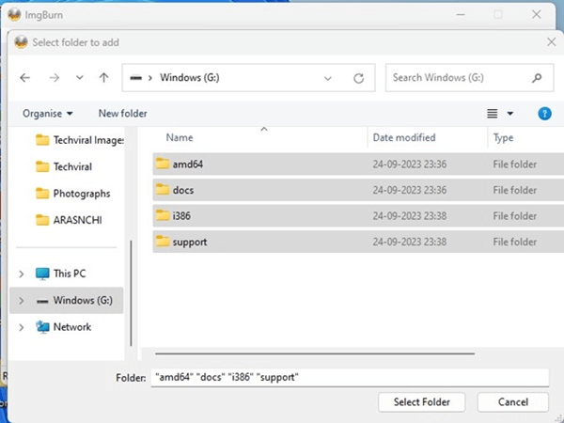Click the Forward navigation arrow

coord(55,78)
